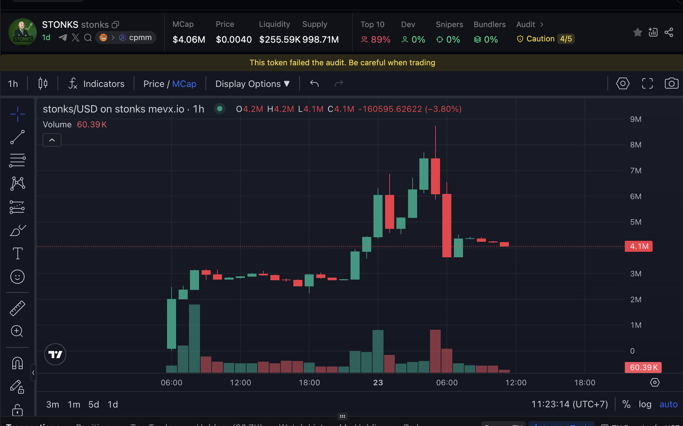Open the Fibonacci retracement tool
683x426 pixels.
17,160
